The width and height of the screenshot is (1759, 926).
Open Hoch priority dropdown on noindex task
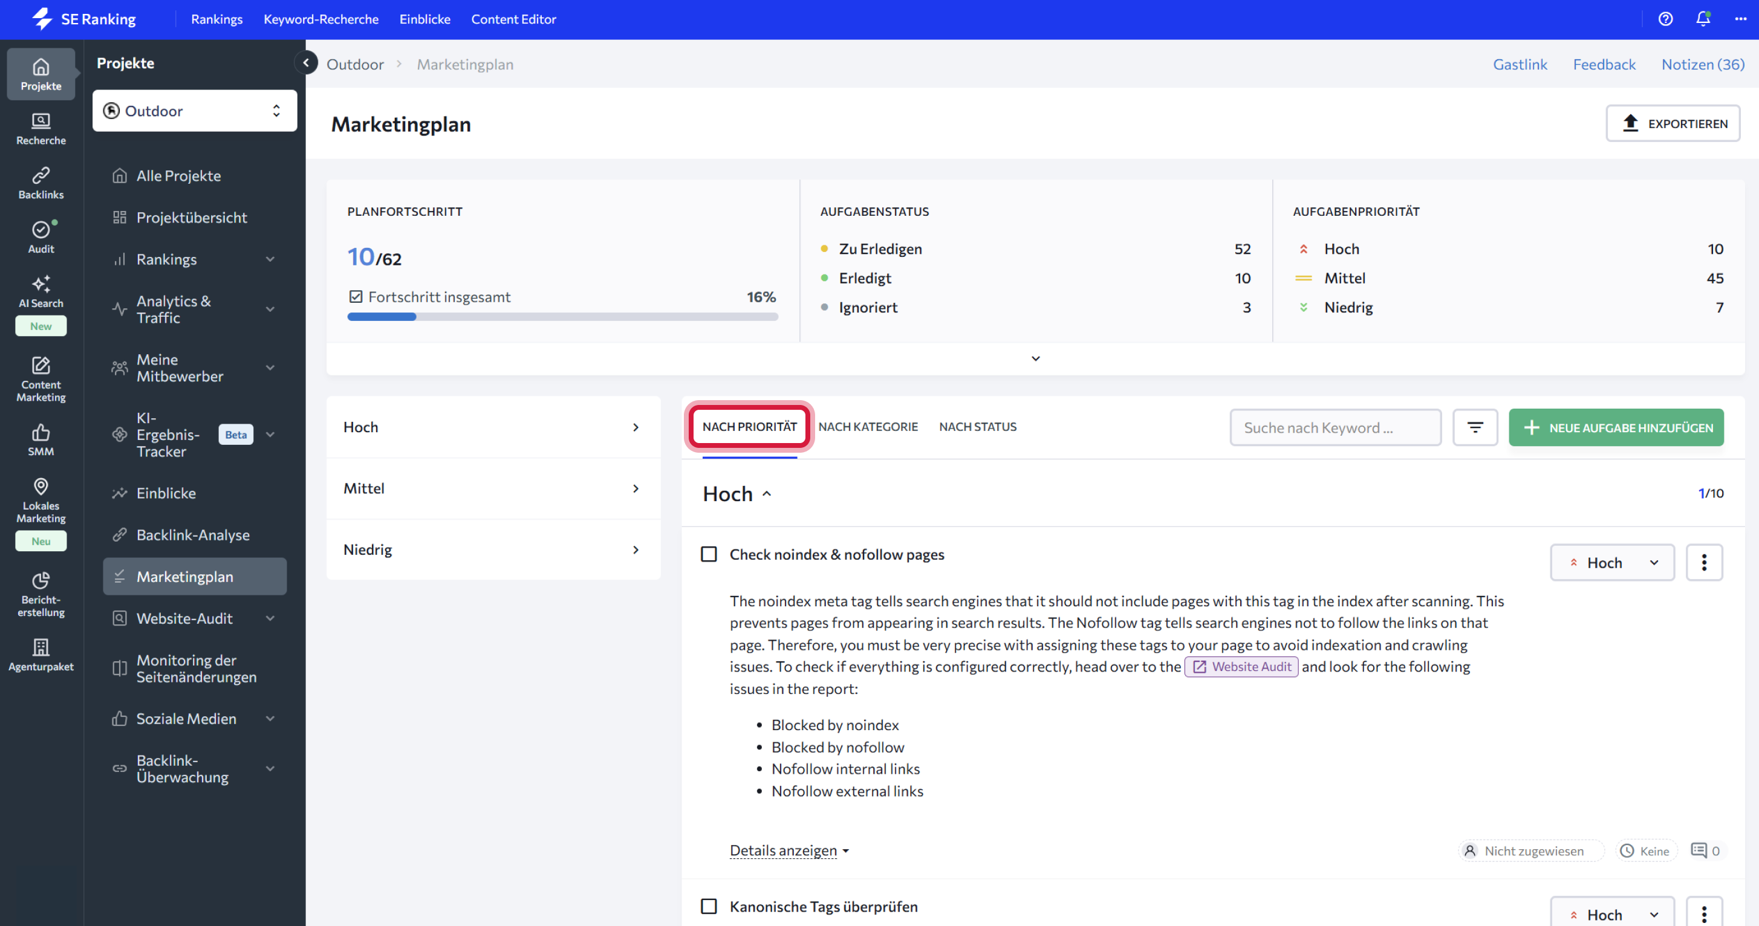pyautogui.click(x=1611, y=562)
